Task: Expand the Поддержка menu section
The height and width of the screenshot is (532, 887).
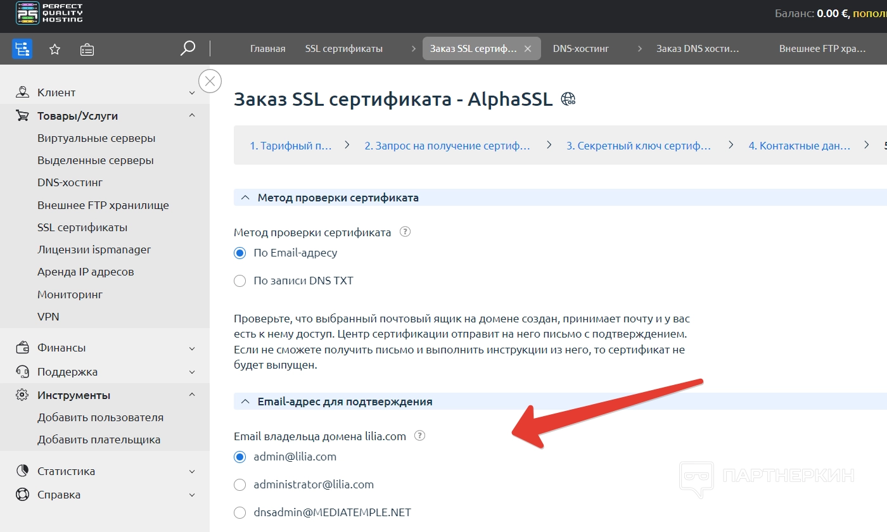Action: [192, 372]
